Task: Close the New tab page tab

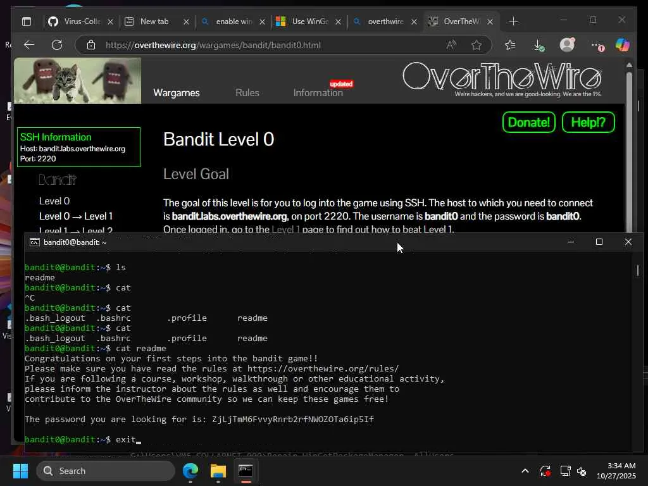Action: [187, 22]
